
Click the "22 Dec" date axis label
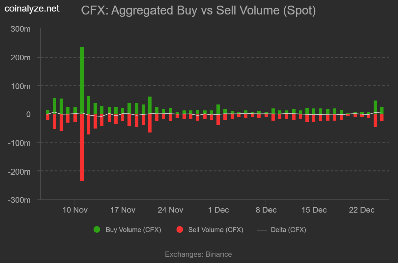[x=362, y=210]
